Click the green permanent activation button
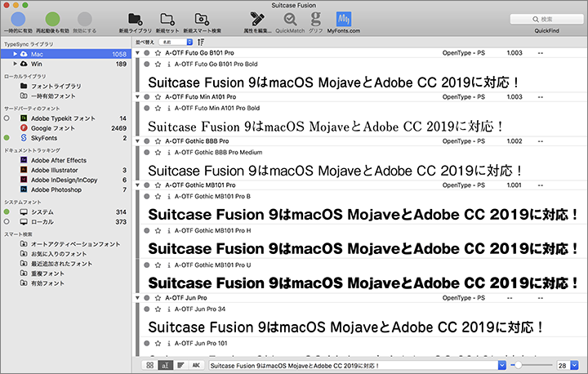This screenshot has width=588, height=374. [x=52, y=19]
